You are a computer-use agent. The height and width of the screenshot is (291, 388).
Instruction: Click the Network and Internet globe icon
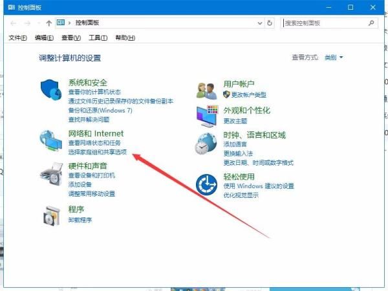pos(50,141)
